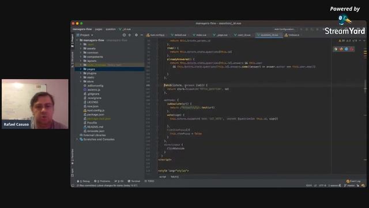Switch to firebase.js editor tab

tap(292, 35)
